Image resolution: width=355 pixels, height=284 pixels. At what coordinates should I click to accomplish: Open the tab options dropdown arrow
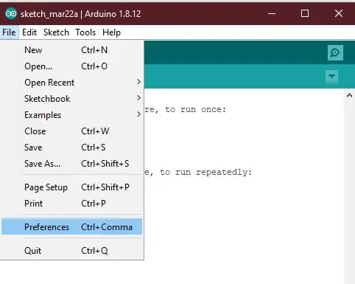(331, 77)
